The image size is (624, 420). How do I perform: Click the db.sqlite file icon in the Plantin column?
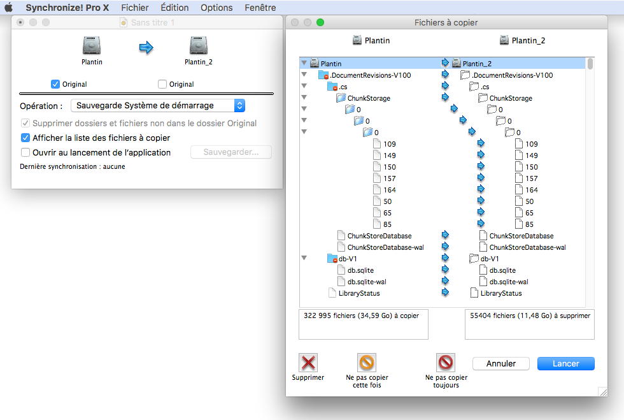point(341,270)
